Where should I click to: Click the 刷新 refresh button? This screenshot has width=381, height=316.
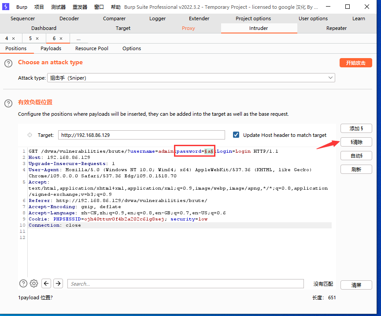point(356,169)
